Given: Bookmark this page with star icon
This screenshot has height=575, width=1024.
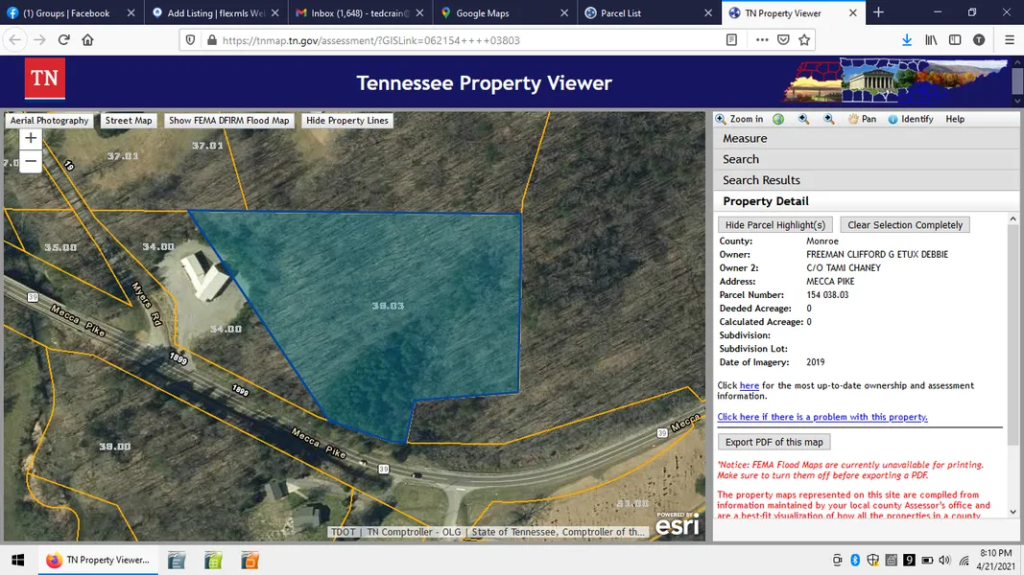Looking at the screenshot, I should (804, 40).
